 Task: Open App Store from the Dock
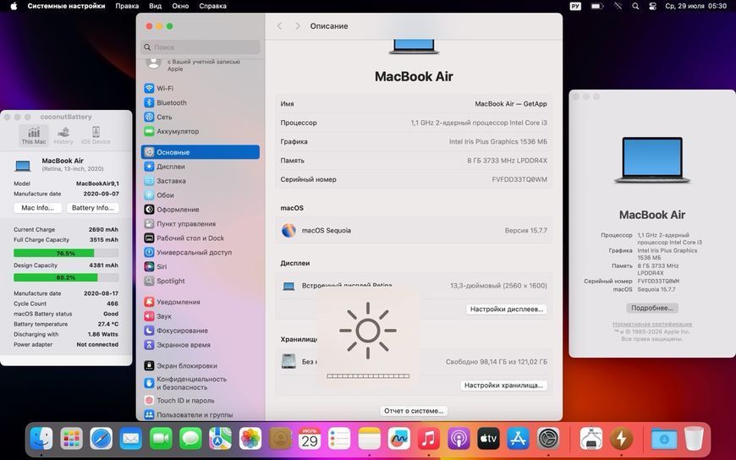click(x=519, y=440)
